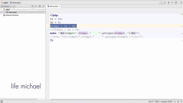Click the Collapse All icon in Project panel

[35, 6]
